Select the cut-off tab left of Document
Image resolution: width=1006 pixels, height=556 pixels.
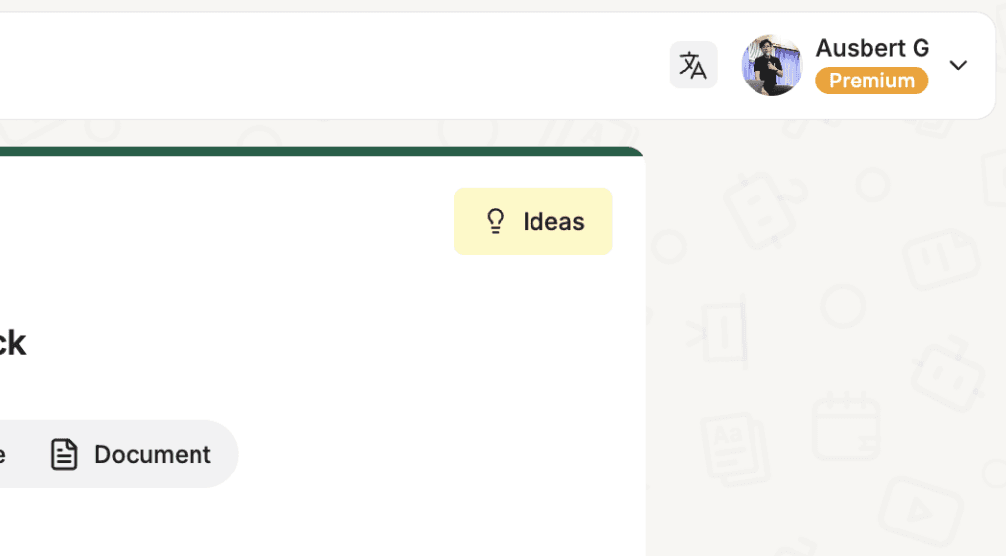pos(3,454)
